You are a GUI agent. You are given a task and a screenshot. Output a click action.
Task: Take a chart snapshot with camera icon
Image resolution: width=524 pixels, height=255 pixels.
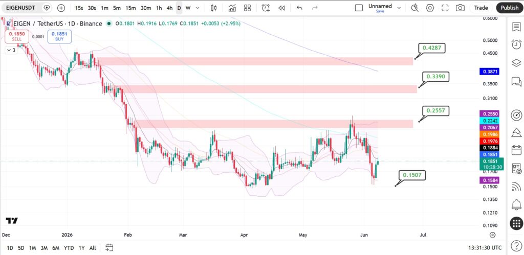(460, 8)
